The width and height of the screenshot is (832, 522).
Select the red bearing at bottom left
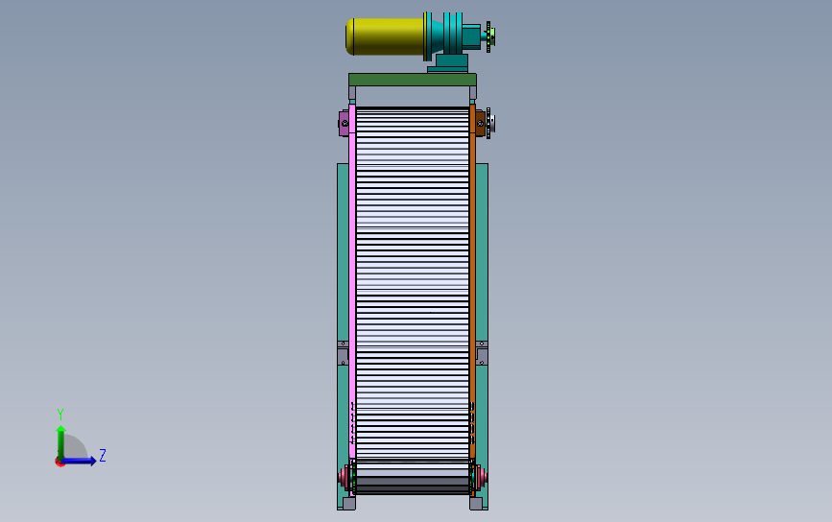345,477
